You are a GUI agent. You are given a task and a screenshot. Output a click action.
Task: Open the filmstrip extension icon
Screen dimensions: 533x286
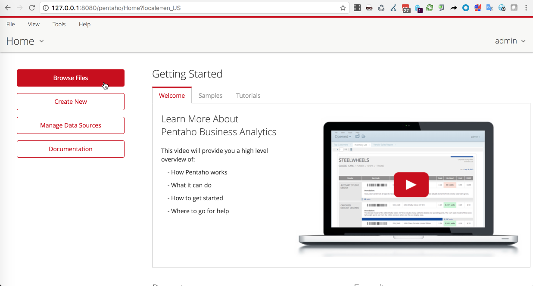tap(358, 8)
